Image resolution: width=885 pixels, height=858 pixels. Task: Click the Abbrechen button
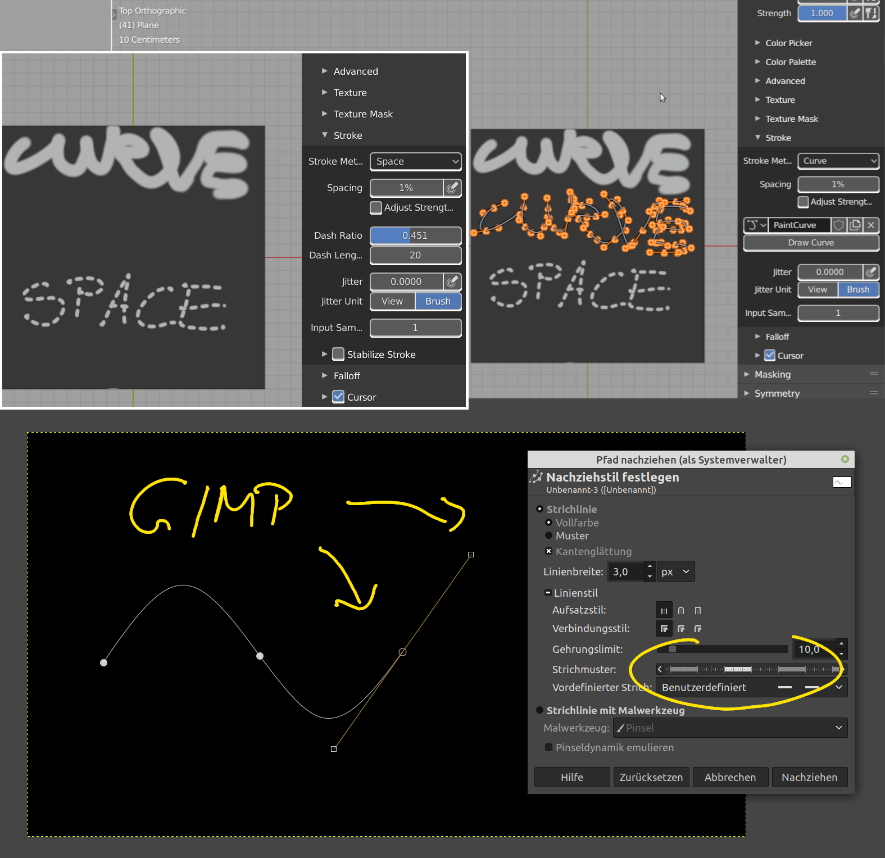tap(730, 777)
